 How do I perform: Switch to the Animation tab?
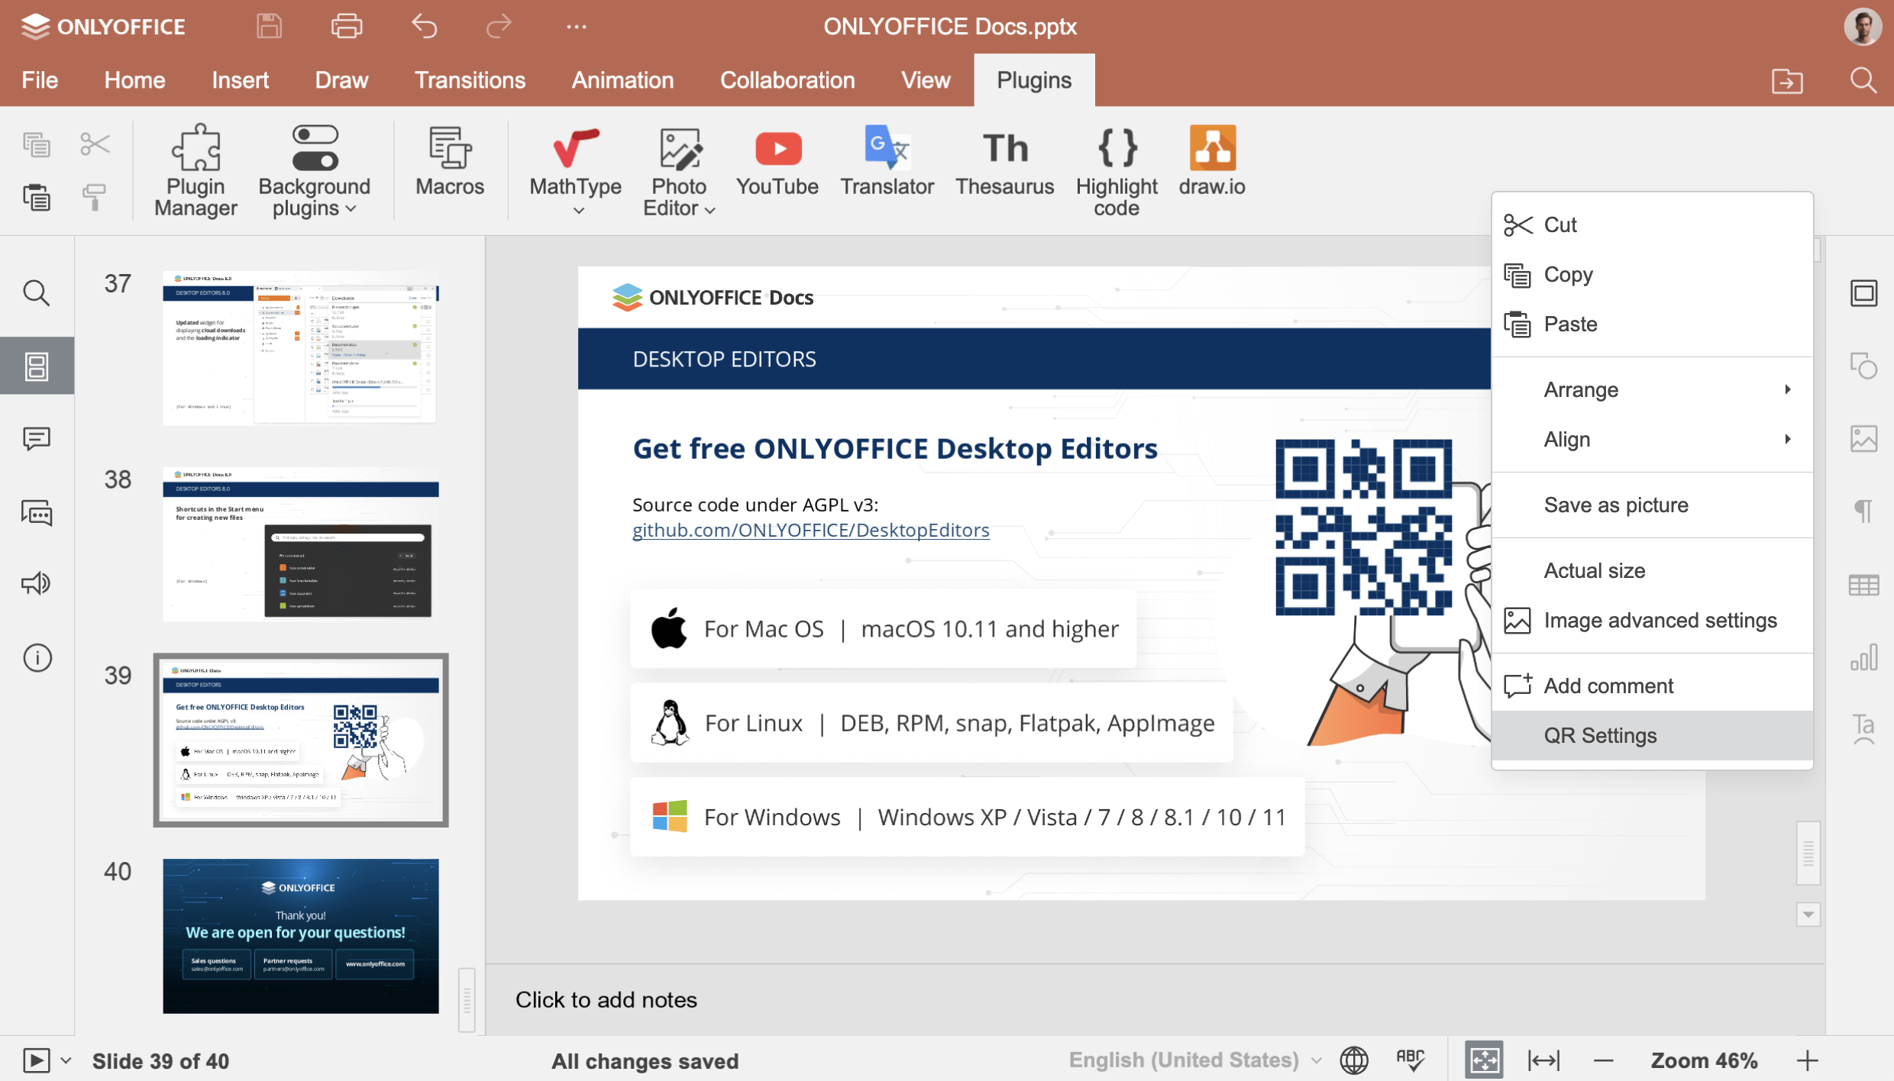620,81
